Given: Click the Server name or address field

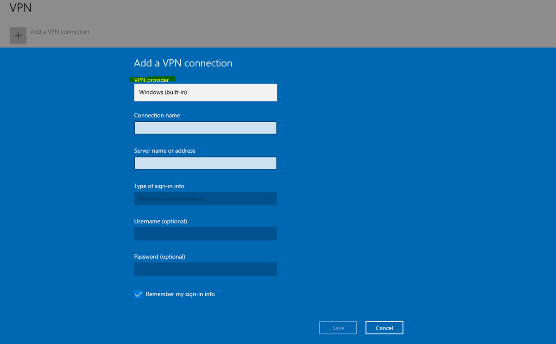Looking at the screenshot, I should coord(205,163).
